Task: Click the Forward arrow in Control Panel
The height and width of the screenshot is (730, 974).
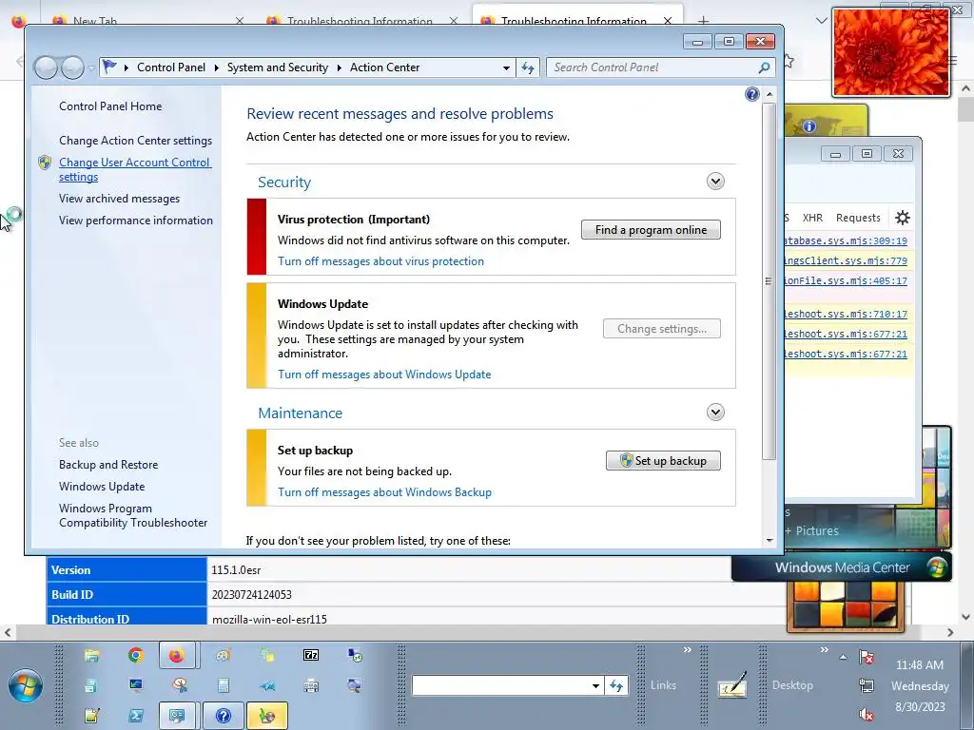Action: click(x=72, y=67)
